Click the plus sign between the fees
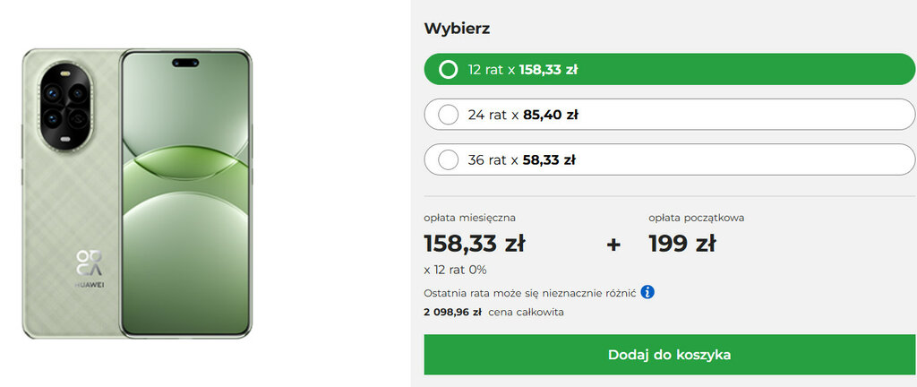Screen dimensions: 917x387 pyautogui.click(x=613, y=244)
